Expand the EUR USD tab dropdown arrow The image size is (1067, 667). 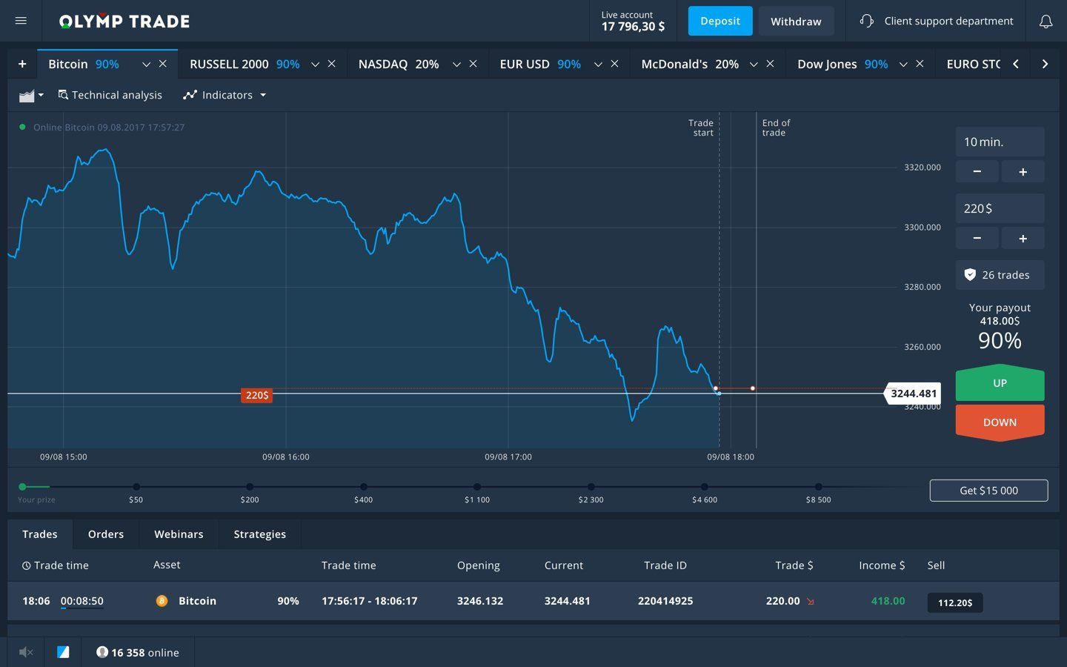tap(598, 64)
